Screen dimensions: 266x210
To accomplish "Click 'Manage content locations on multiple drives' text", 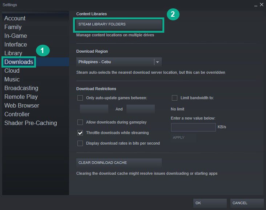I will [x=115, y=35].
